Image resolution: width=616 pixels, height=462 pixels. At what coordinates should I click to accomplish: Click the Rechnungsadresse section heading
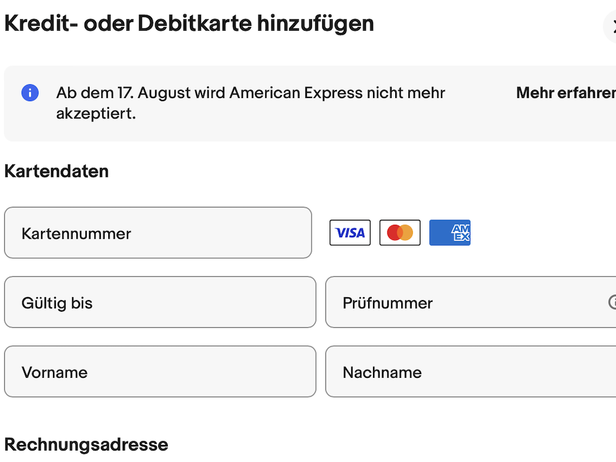pyautogui.click(x=86, y=445)
